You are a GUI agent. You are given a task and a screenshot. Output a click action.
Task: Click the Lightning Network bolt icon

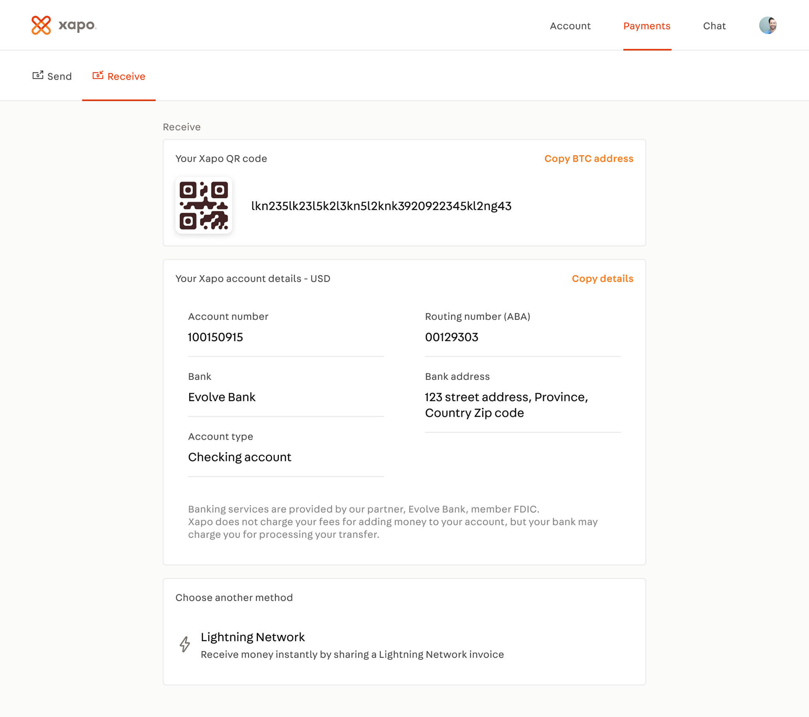tap(185, 644)
